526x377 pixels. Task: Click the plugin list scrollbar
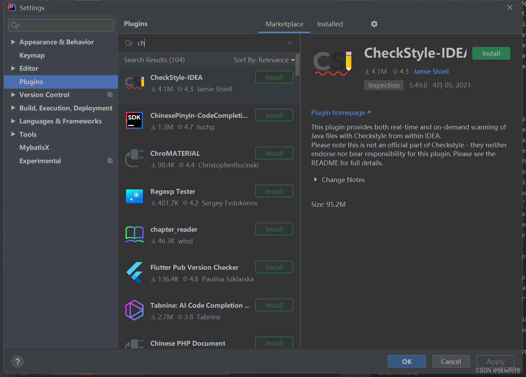pyautogui.click(x=298, y=65)
